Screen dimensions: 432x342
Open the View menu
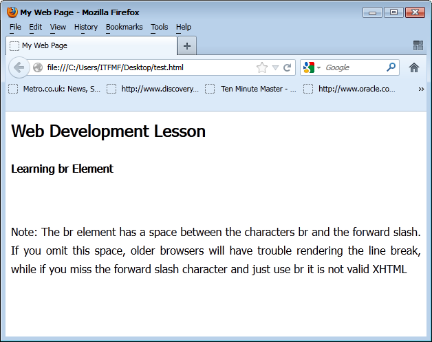58,27
